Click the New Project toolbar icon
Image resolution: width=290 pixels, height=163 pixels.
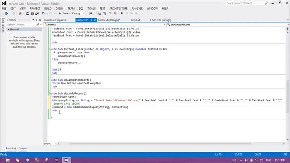[x=20, y=14]
